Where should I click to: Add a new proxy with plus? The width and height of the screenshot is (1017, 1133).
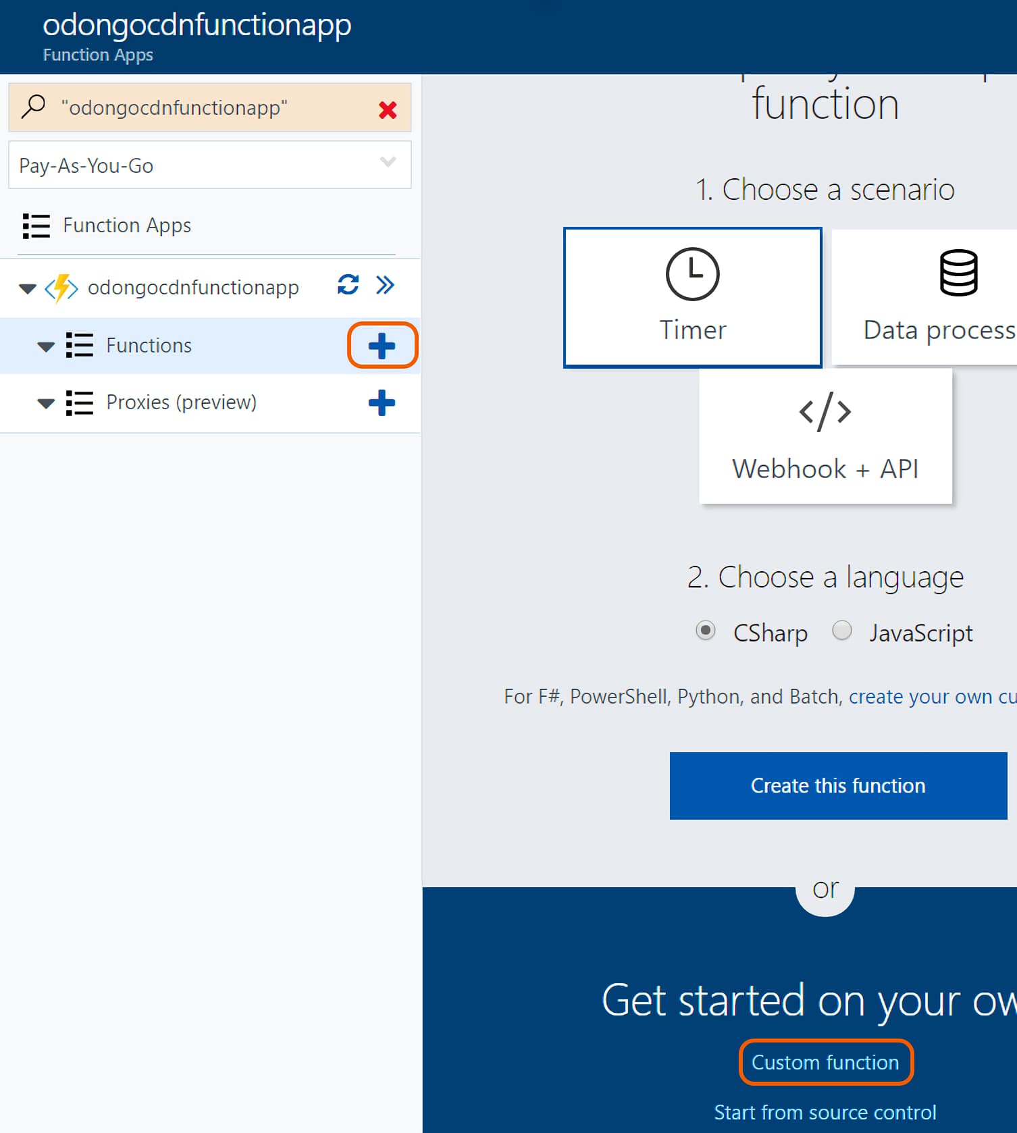coord(382,402)
